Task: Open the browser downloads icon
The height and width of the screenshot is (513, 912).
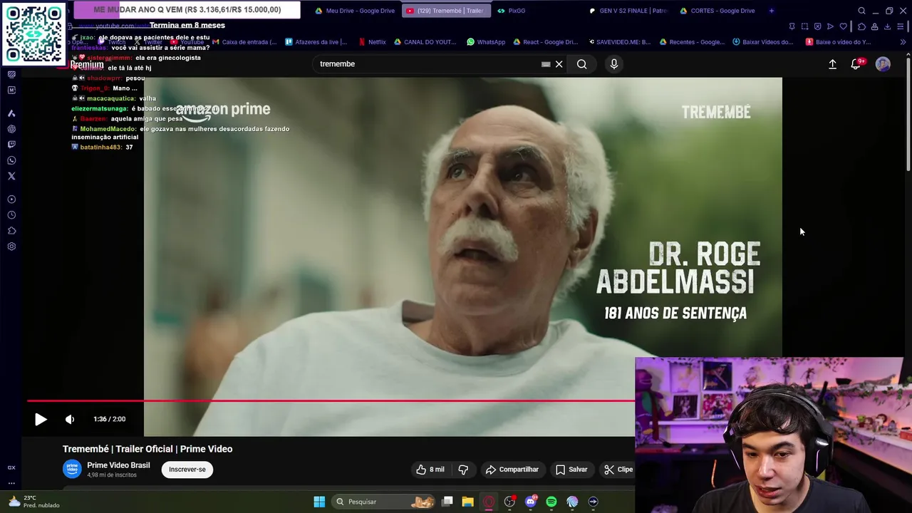Action: click(887, 26)
